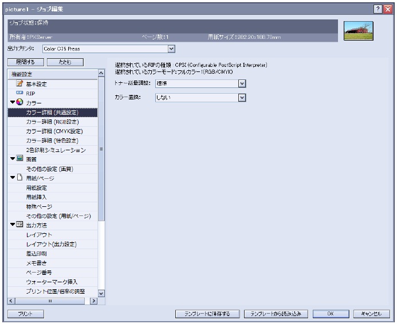Select カラー詳細 (RGB設定) in the tree
Image resolution: width=397 pixels, height=324 pixels.
point(52,122)
